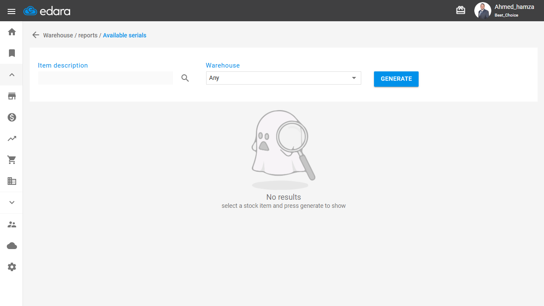
Task: Focus the Item description input field
Action: (105, 78)
